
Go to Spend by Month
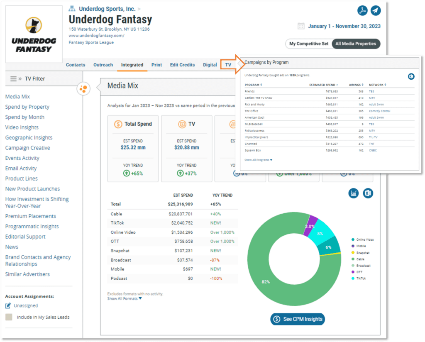[x=24, y=117]
